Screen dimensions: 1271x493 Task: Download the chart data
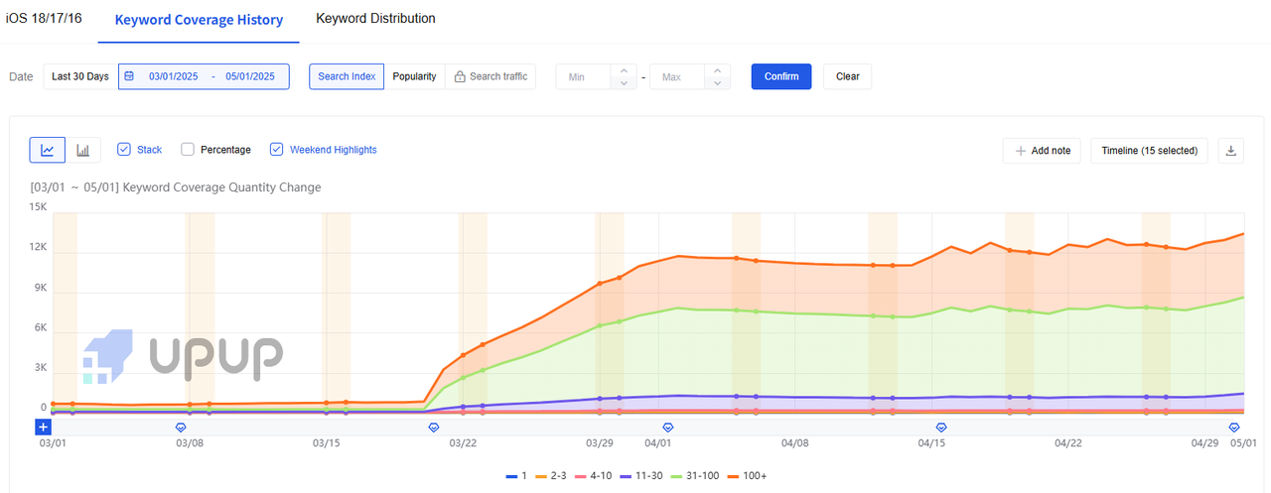[1231, 151]
